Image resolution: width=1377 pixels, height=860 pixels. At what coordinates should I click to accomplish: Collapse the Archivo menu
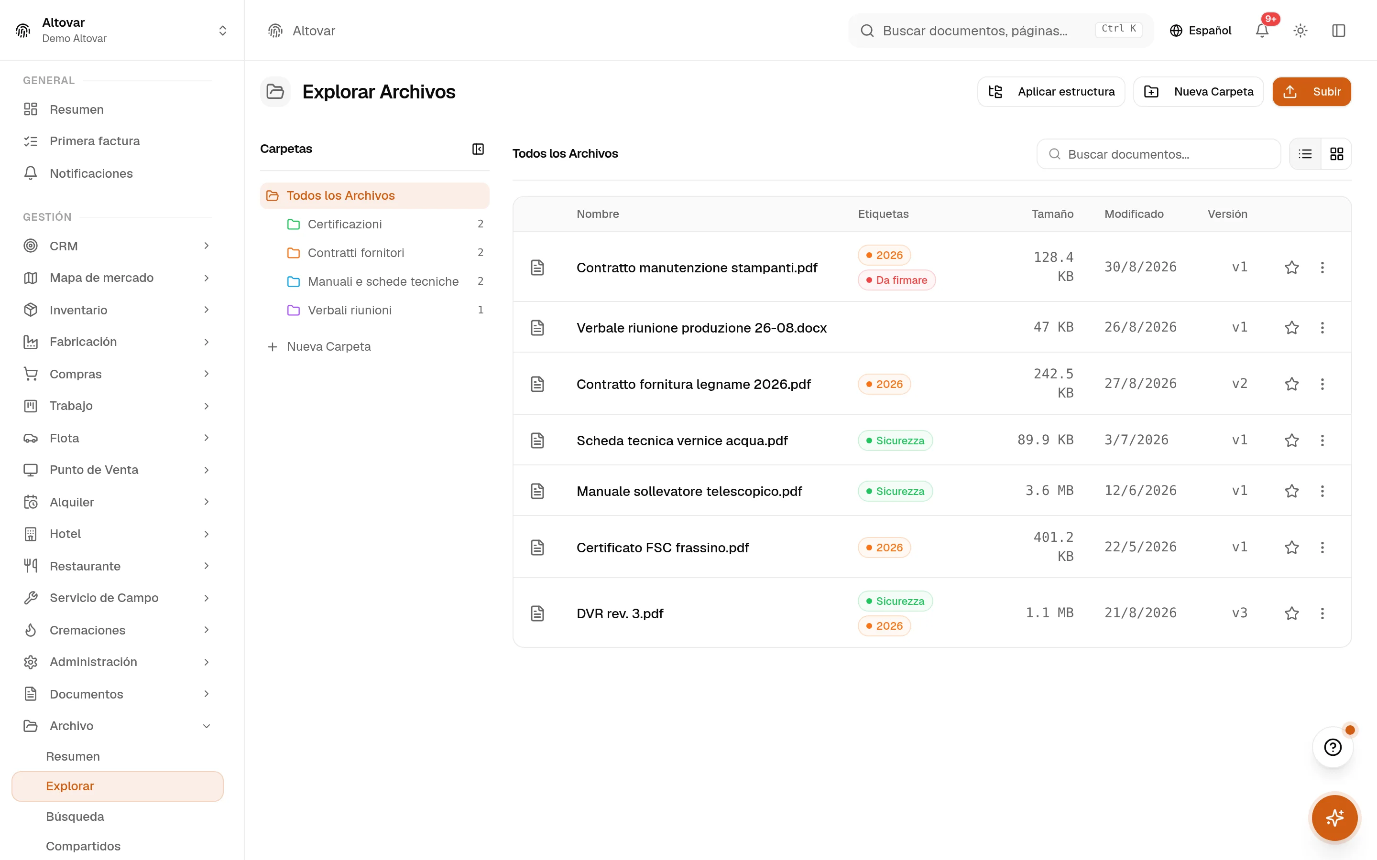click(117, 726)
